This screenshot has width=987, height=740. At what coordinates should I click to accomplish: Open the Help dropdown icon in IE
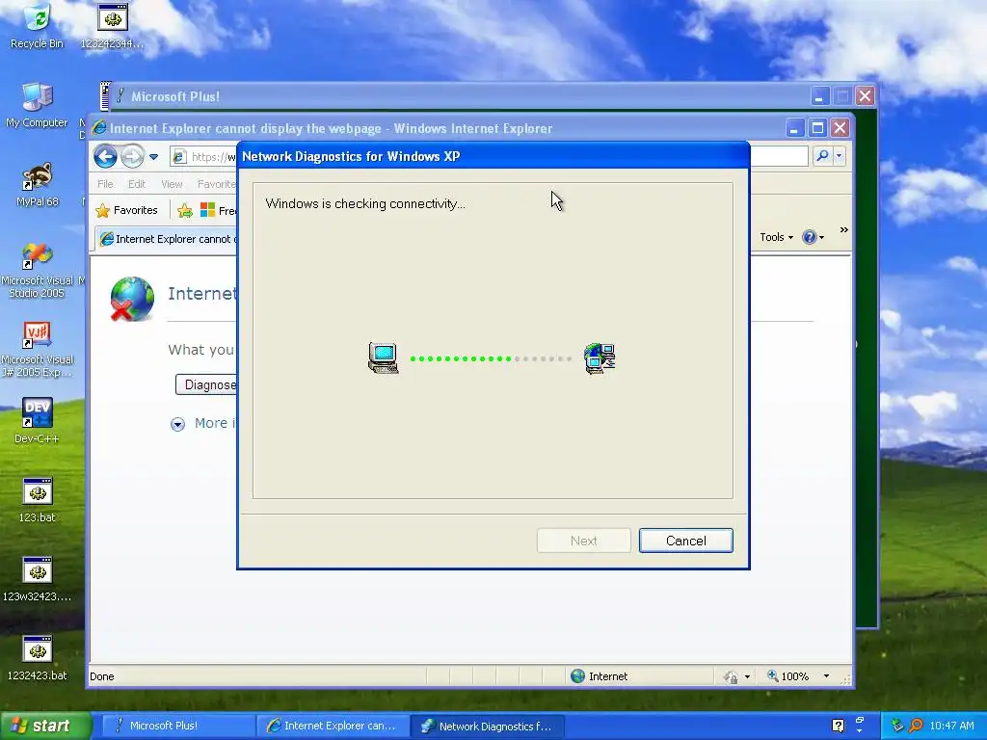tap(814, 237)
